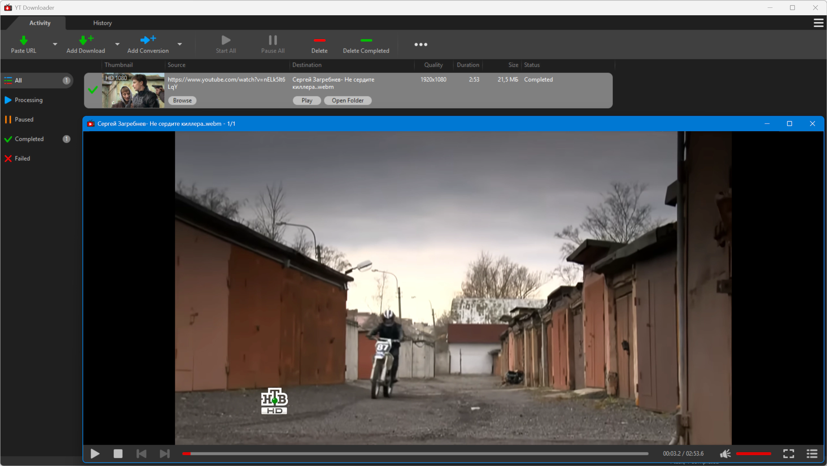Switch to the History tab
The width and height of the screenshot is (827, 466).
click(102, 23)
